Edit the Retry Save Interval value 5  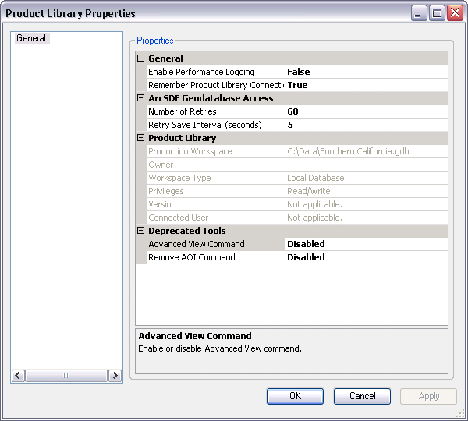(x=367, y=125)
